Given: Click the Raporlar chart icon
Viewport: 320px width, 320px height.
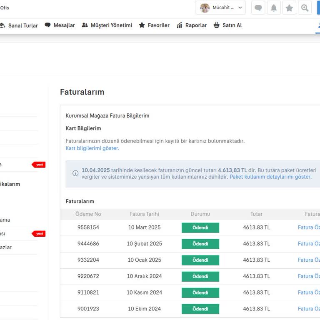Looking at the screenshot, I should [x=180, y=25].
